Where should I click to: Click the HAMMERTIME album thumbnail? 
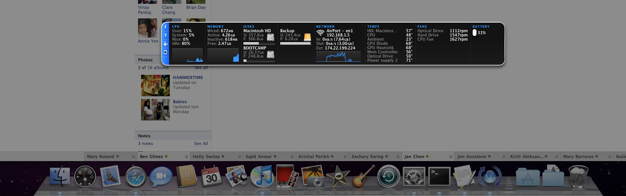(155, 85)
